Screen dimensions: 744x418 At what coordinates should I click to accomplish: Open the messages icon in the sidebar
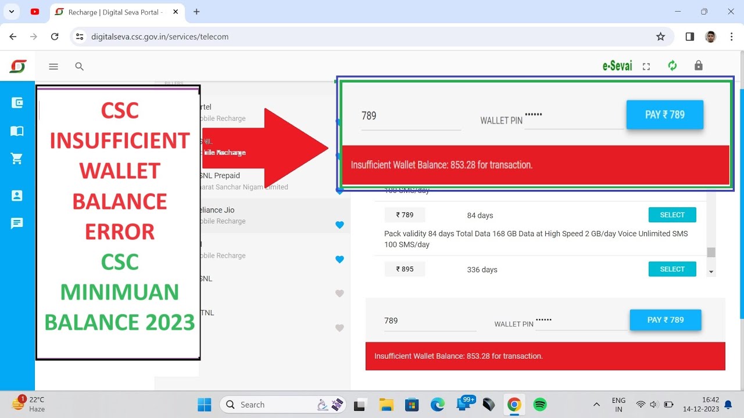tap(17, 224)
